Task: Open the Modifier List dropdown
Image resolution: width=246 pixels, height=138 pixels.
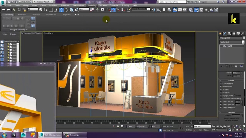Action: point(232,42)
